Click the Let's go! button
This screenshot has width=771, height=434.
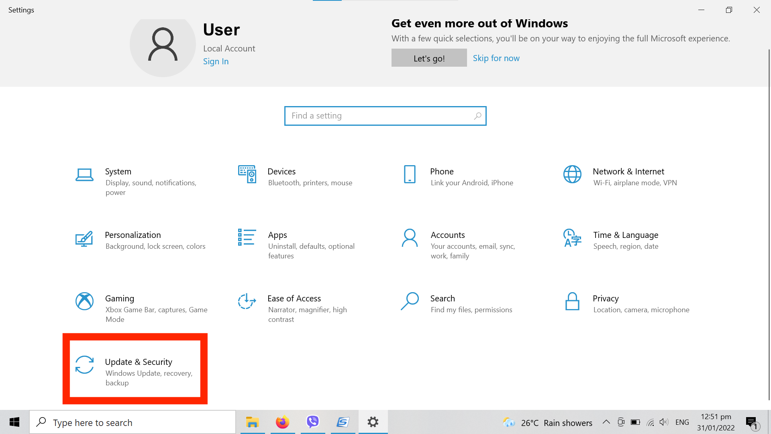click(429, 57)
